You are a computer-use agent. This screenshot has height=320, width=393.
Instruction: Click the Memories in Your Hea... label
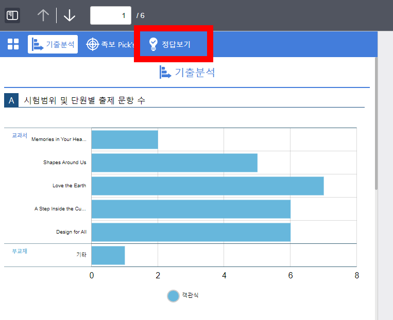pos(59,139)
